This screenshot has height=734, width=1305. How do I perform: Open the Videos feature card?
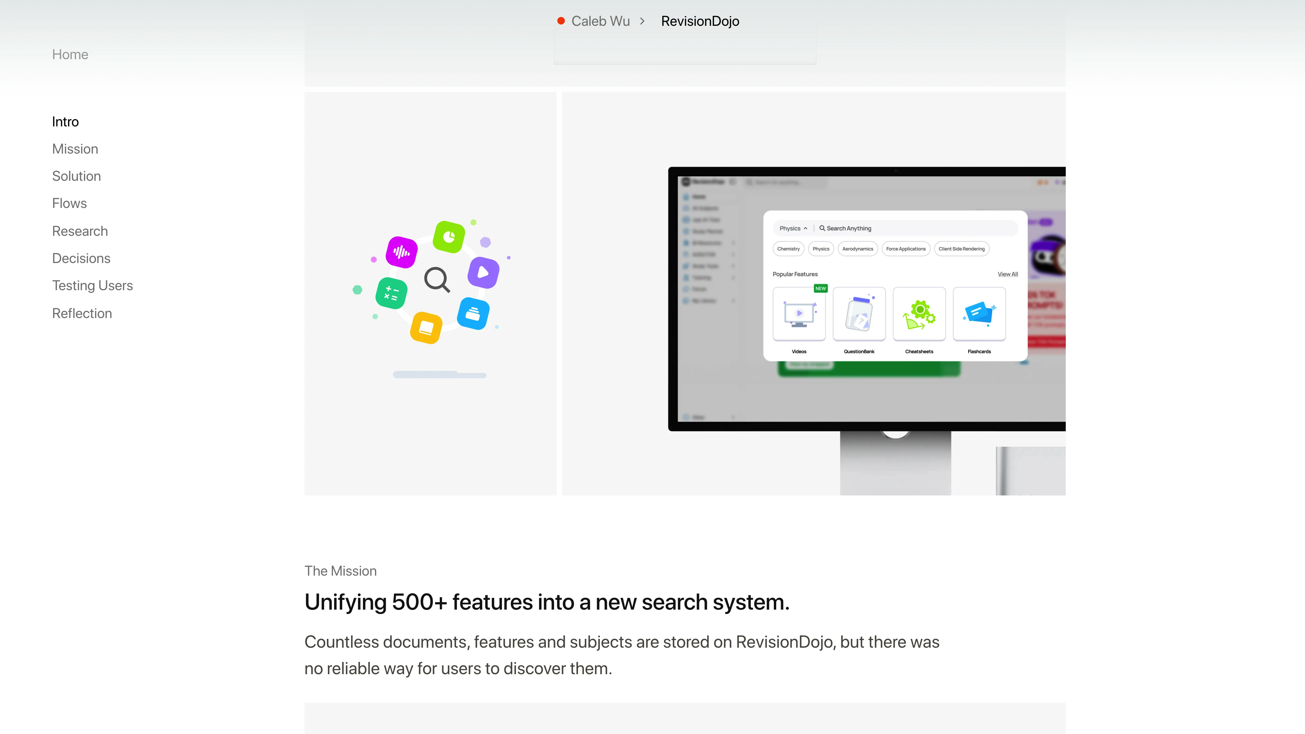tap(799, 314)
